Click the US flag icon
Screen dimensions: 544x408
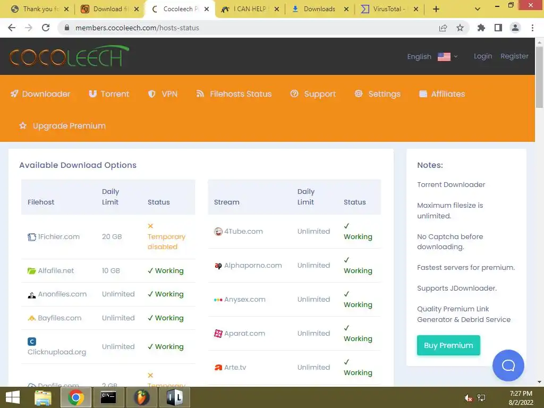tap(444, 56)
